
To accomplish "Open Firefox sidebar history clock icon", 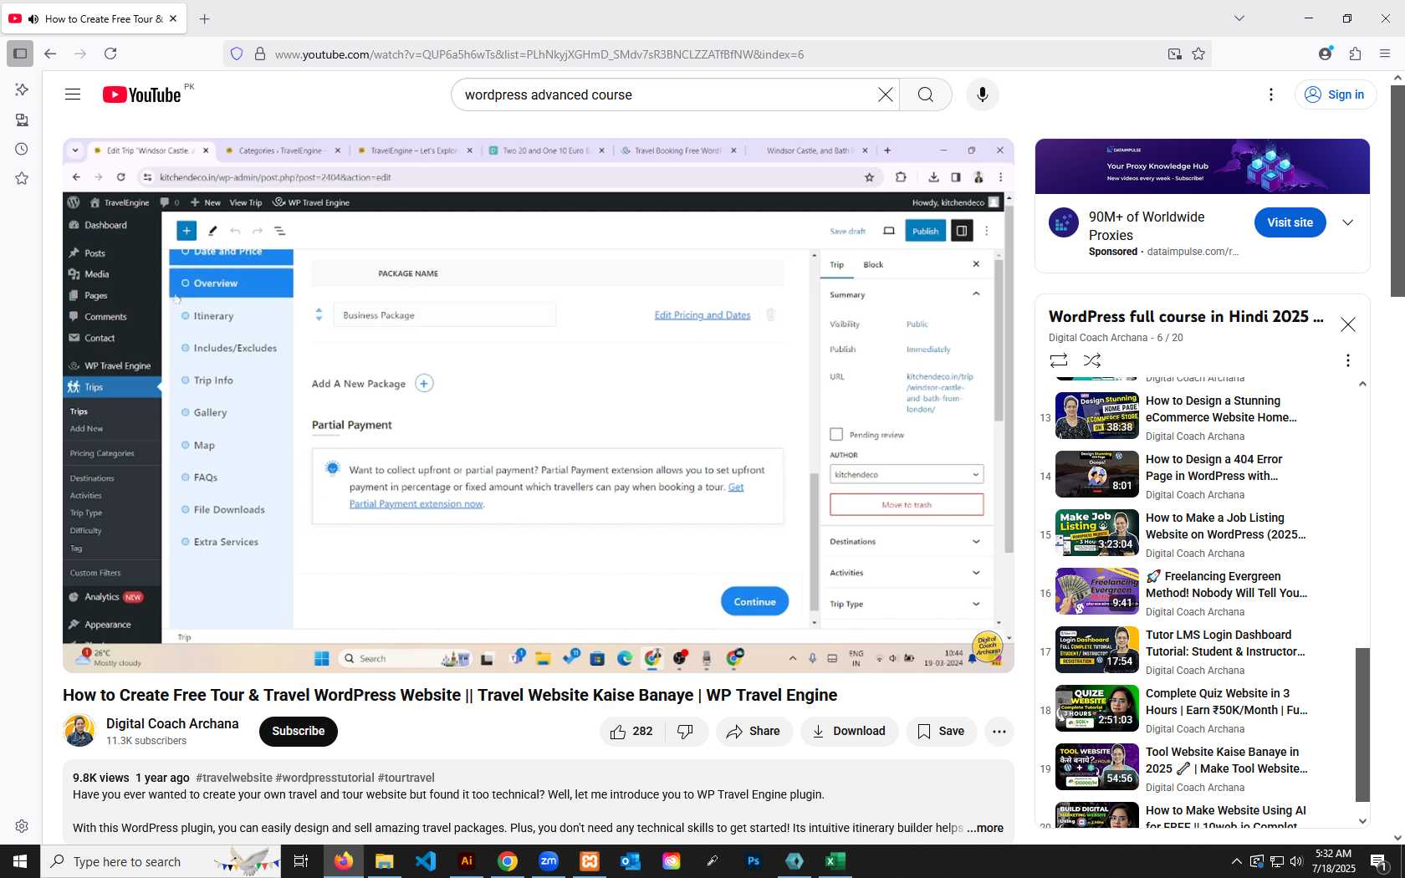I will pyautogui.click(x=22, y=149).
